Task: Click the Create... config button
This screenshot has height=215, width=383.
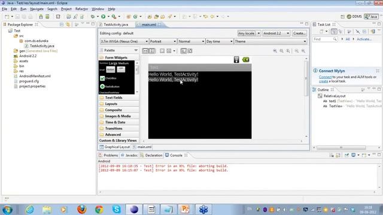Action: [x=299, y=33]
